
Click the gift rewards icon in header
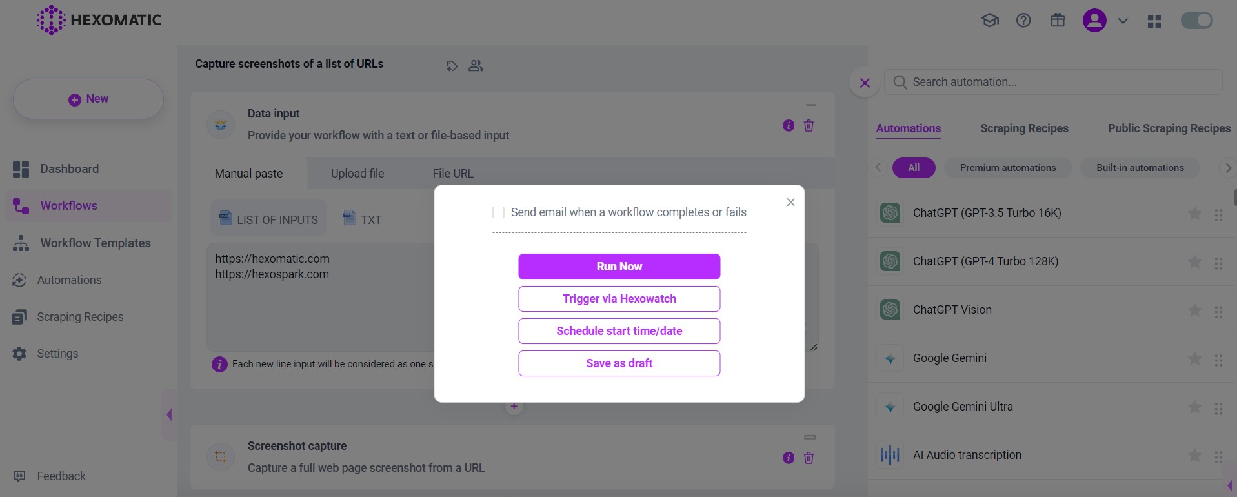click(x=1057, y=20)
